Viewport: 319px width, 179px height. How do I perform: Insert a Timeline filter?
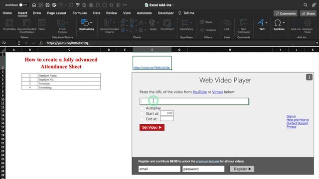208,30
